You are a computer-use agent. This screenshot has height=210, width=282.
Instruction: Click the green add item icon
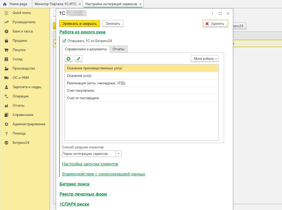tap(69, 59)
